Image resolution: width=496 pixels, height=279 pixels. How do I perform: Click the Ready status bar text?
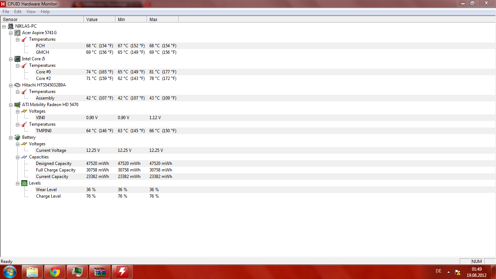[7, 262]
